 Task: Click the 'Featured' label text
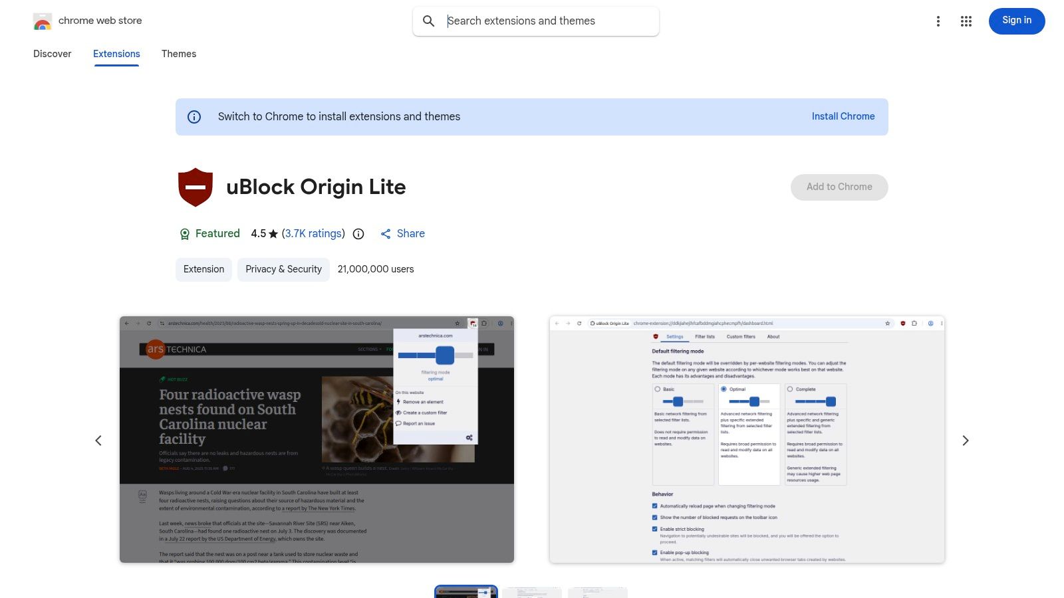pos(217,234)
